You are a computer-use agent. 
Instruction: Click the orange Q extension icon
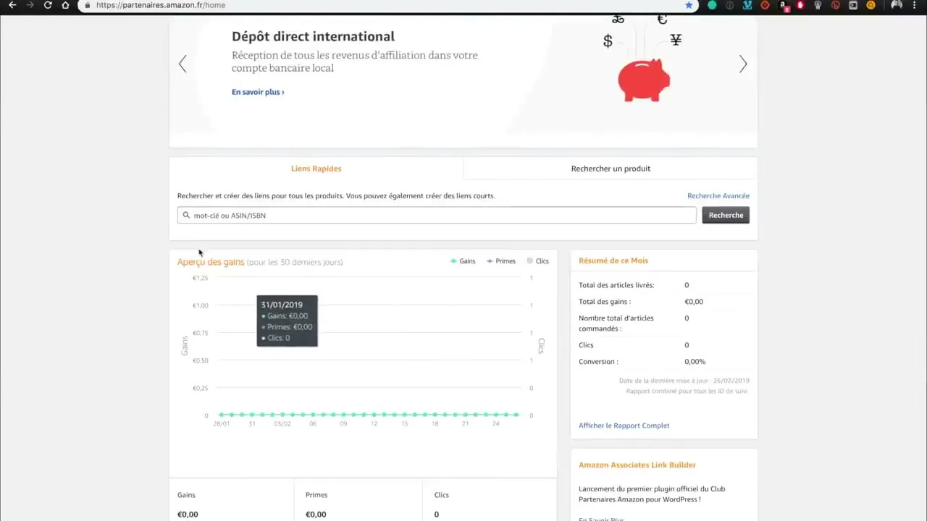tap(870, 5)
